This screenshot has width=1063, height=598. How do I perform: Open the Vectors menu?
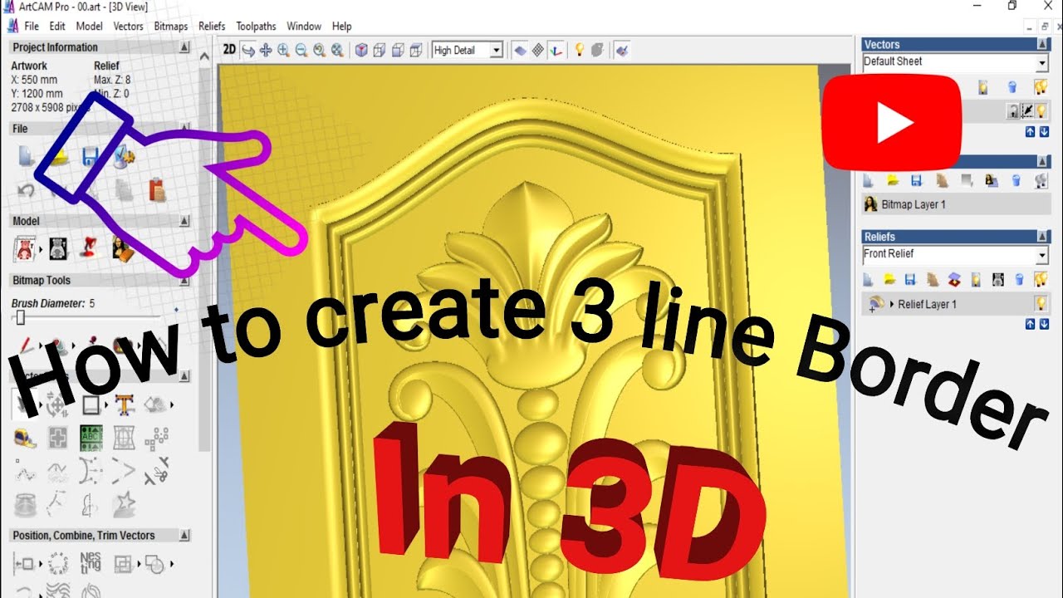point(129,27)
